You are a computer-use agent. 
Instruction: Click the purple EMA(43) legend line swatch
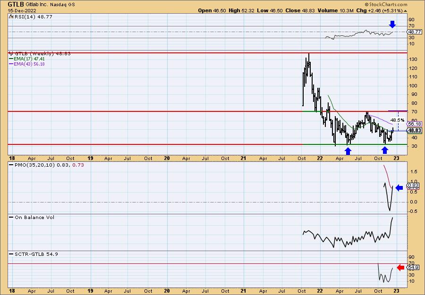pyautogui.click(x=11, y=64)
